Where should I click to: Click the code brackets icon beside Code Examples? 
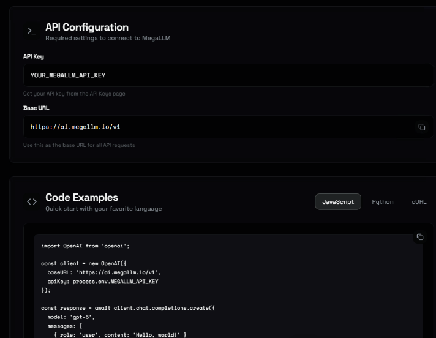coord(32,201)
